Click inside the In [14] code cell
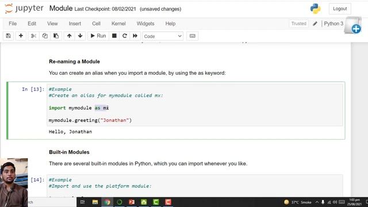This screenshot has height=207, width=368. pos(195,186)
